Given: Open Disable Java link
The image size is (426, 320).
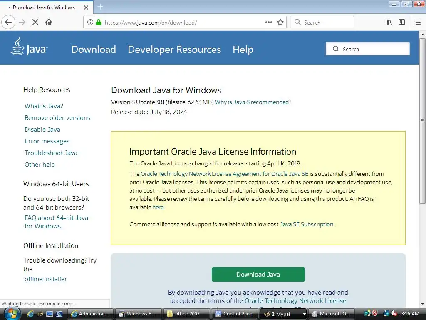Looking at the screenshot, I should click(x=42, y=130).
